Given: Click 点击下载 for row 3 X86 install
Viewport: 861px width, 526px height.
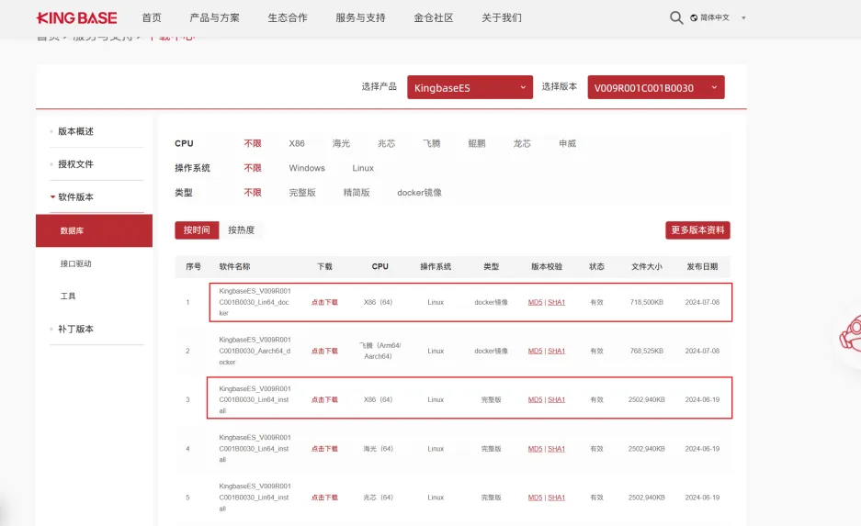Looking at the screenshot, I should 324,400.
